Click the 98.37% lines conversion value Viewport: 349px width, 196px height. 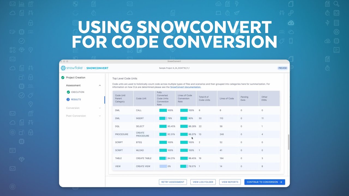click(192, 134)
